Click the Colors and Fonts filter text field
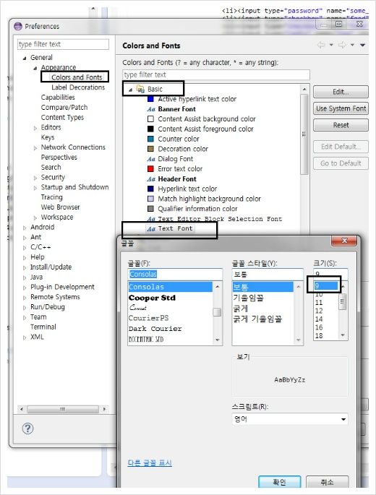 tap(216, 75)
